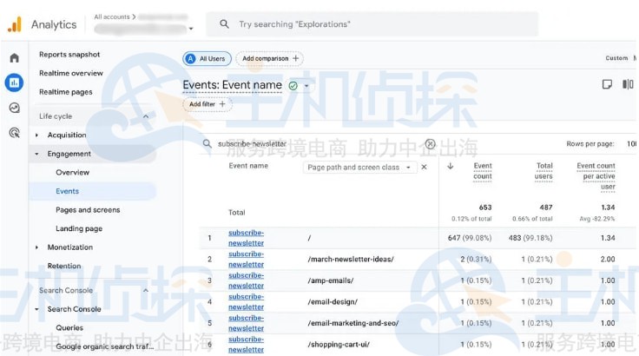The height and width of the screenshot is (356, 639).
Task: Open Queries under Search Console
Action: [x=69, y=327]
